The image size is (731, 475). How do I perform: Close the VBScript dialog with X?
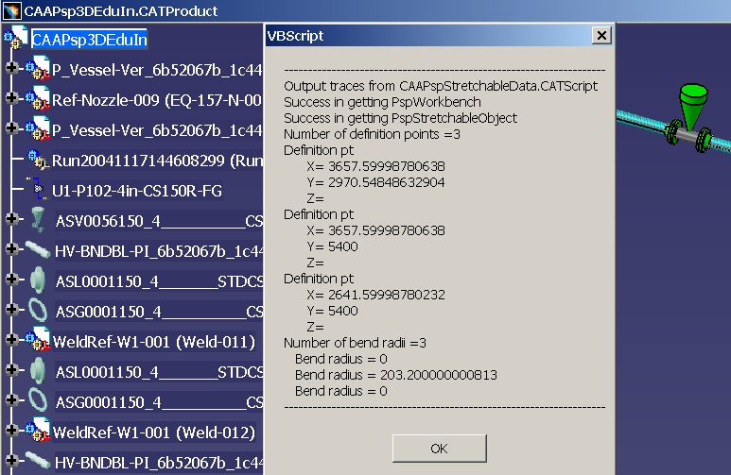600,35
